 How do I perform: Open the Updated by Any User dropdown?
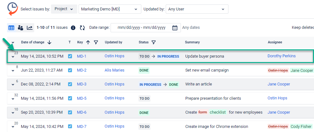pyautogui.click(x=197, y=9)
